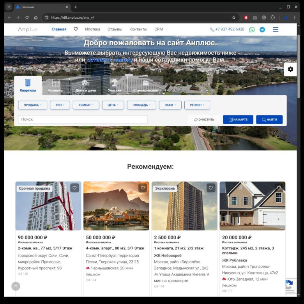The width and height of the screenshot is (304, 304).
Task: Favorite the 90 000 000 ₽ Sochi listing
Action: coord(75,188)
